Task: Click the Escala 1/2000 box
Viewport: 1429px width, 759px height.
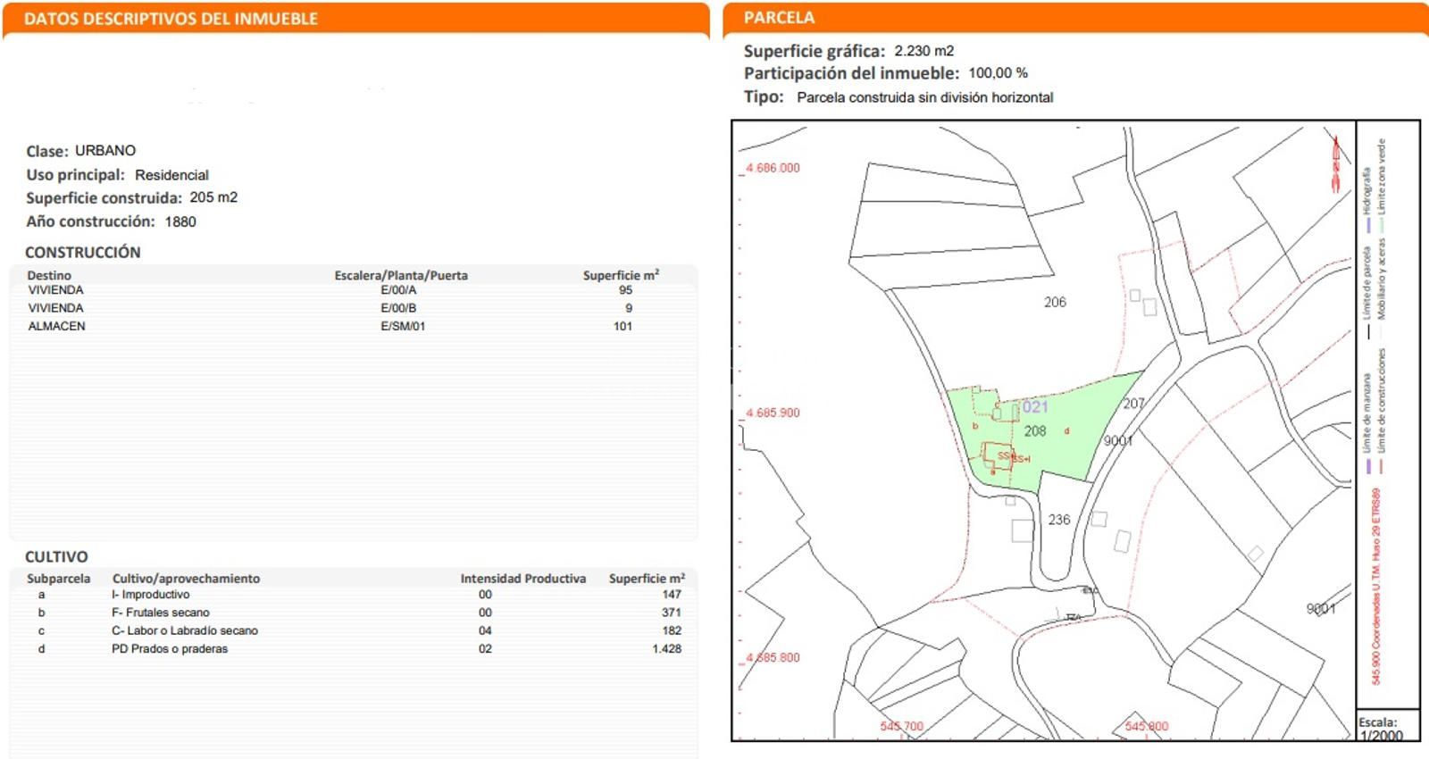Action: [1381, 728]
